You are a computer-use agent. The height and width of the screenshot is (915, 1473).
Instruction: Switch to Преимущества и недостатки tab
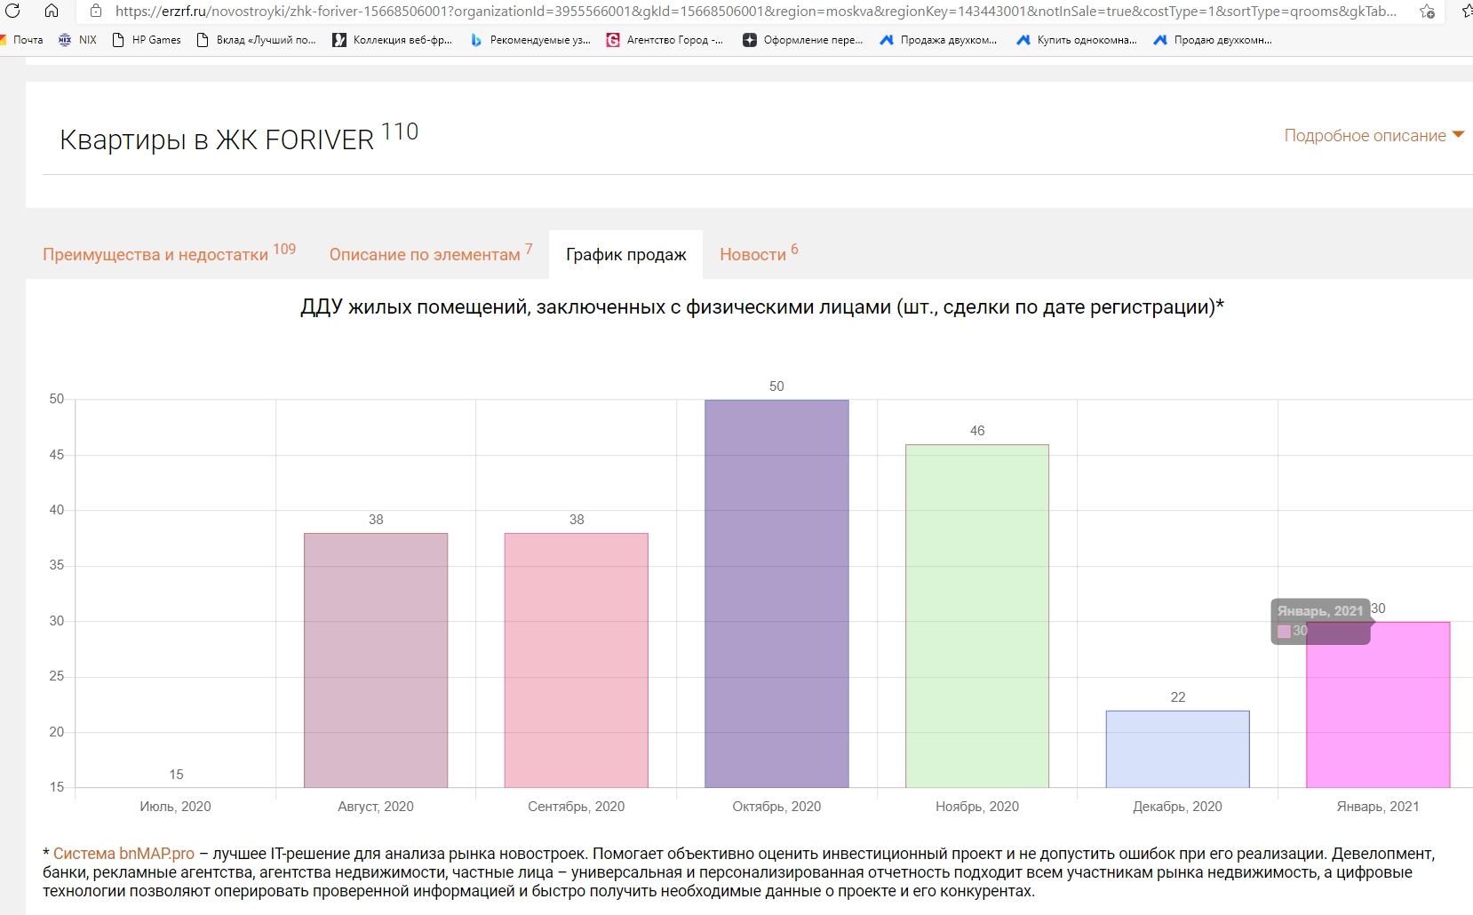pyautogui.click(x=155, y=255)
